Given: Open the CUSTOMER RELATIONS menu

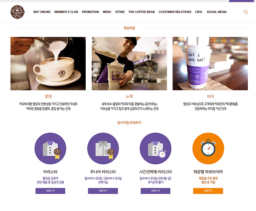Looking at the screenshot, I should [175, 12].
